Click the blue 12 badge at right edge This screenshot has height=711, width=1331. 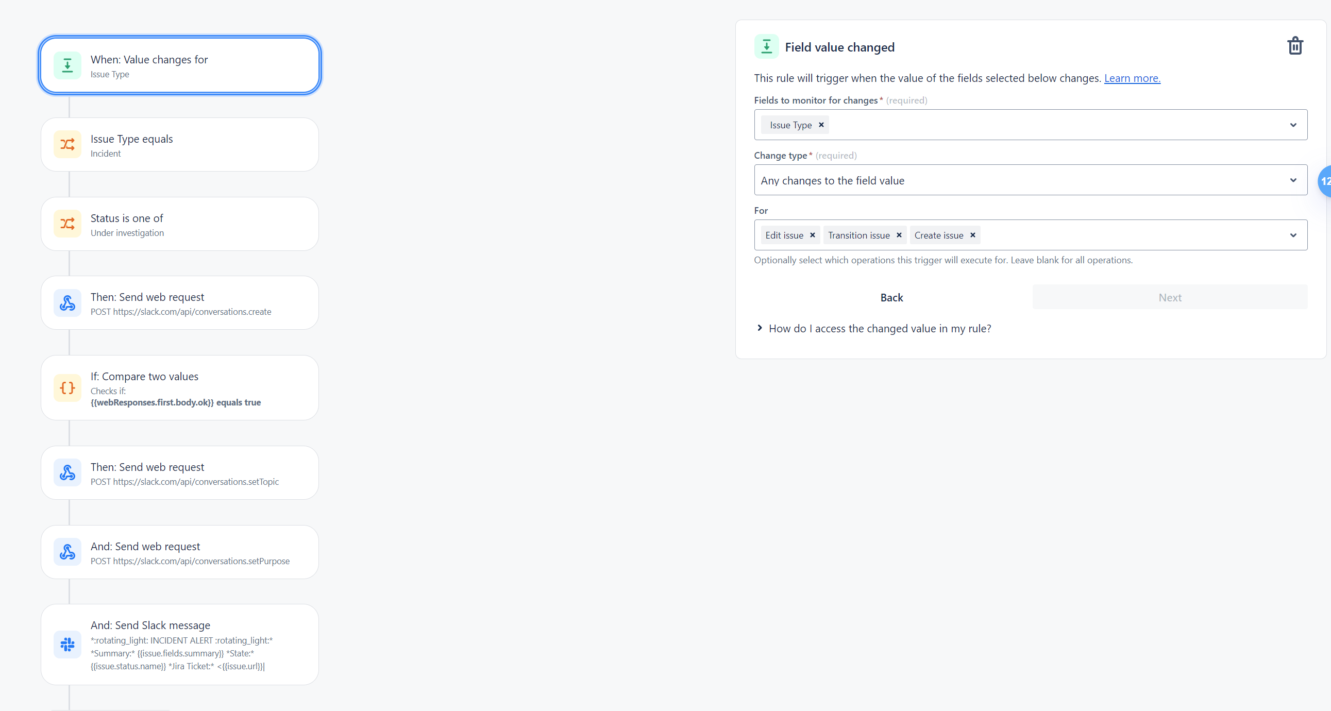[x=1324, y=181]
